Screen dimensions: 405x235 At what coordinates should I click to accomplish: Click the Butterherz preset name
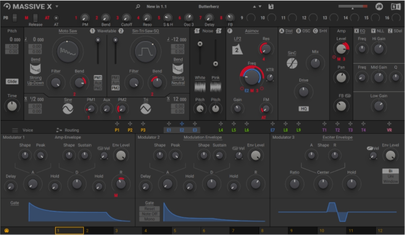point(209,6)
